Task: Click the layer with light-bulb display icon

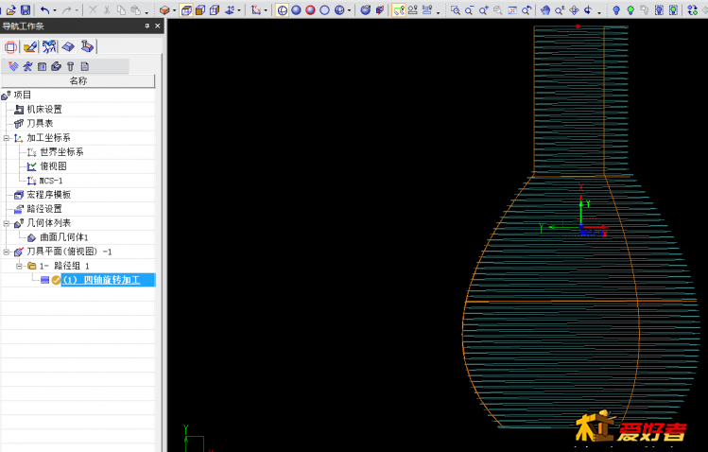Action: [426, 10]
